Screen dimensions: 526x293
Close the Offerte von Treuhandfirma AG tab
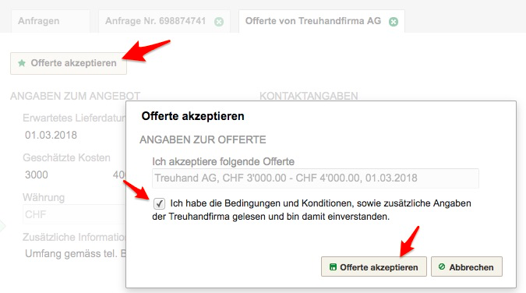point(394,22)
